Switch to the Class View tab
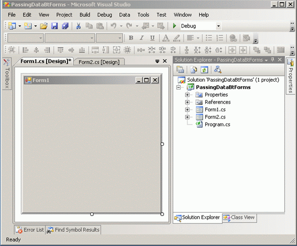The width and height of the screenshot is (297, 246). (239, 217)
